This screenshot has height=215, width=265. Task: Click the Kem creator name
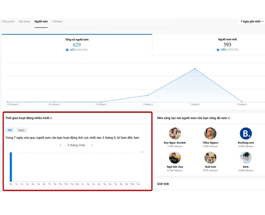pyautogui.click(x=246, y=167)
